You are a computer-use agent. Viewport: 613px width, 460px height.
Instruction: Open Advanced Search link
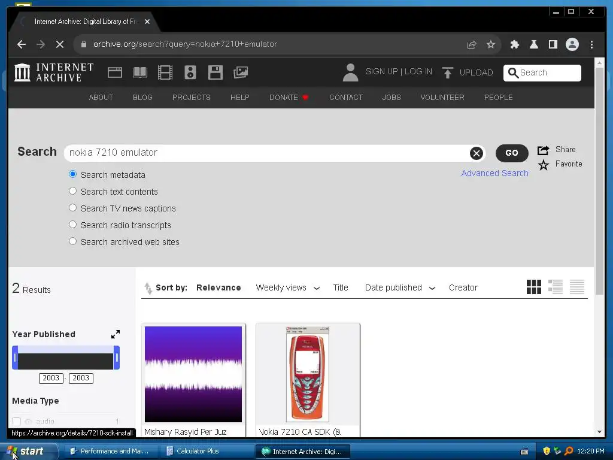494,173
